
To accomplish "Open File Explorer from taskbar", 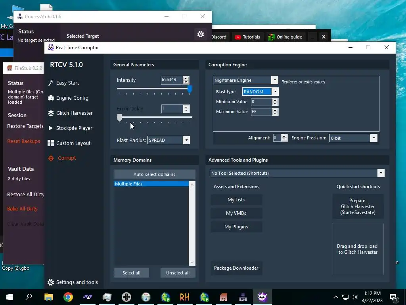I will click(x=48, y=297).
